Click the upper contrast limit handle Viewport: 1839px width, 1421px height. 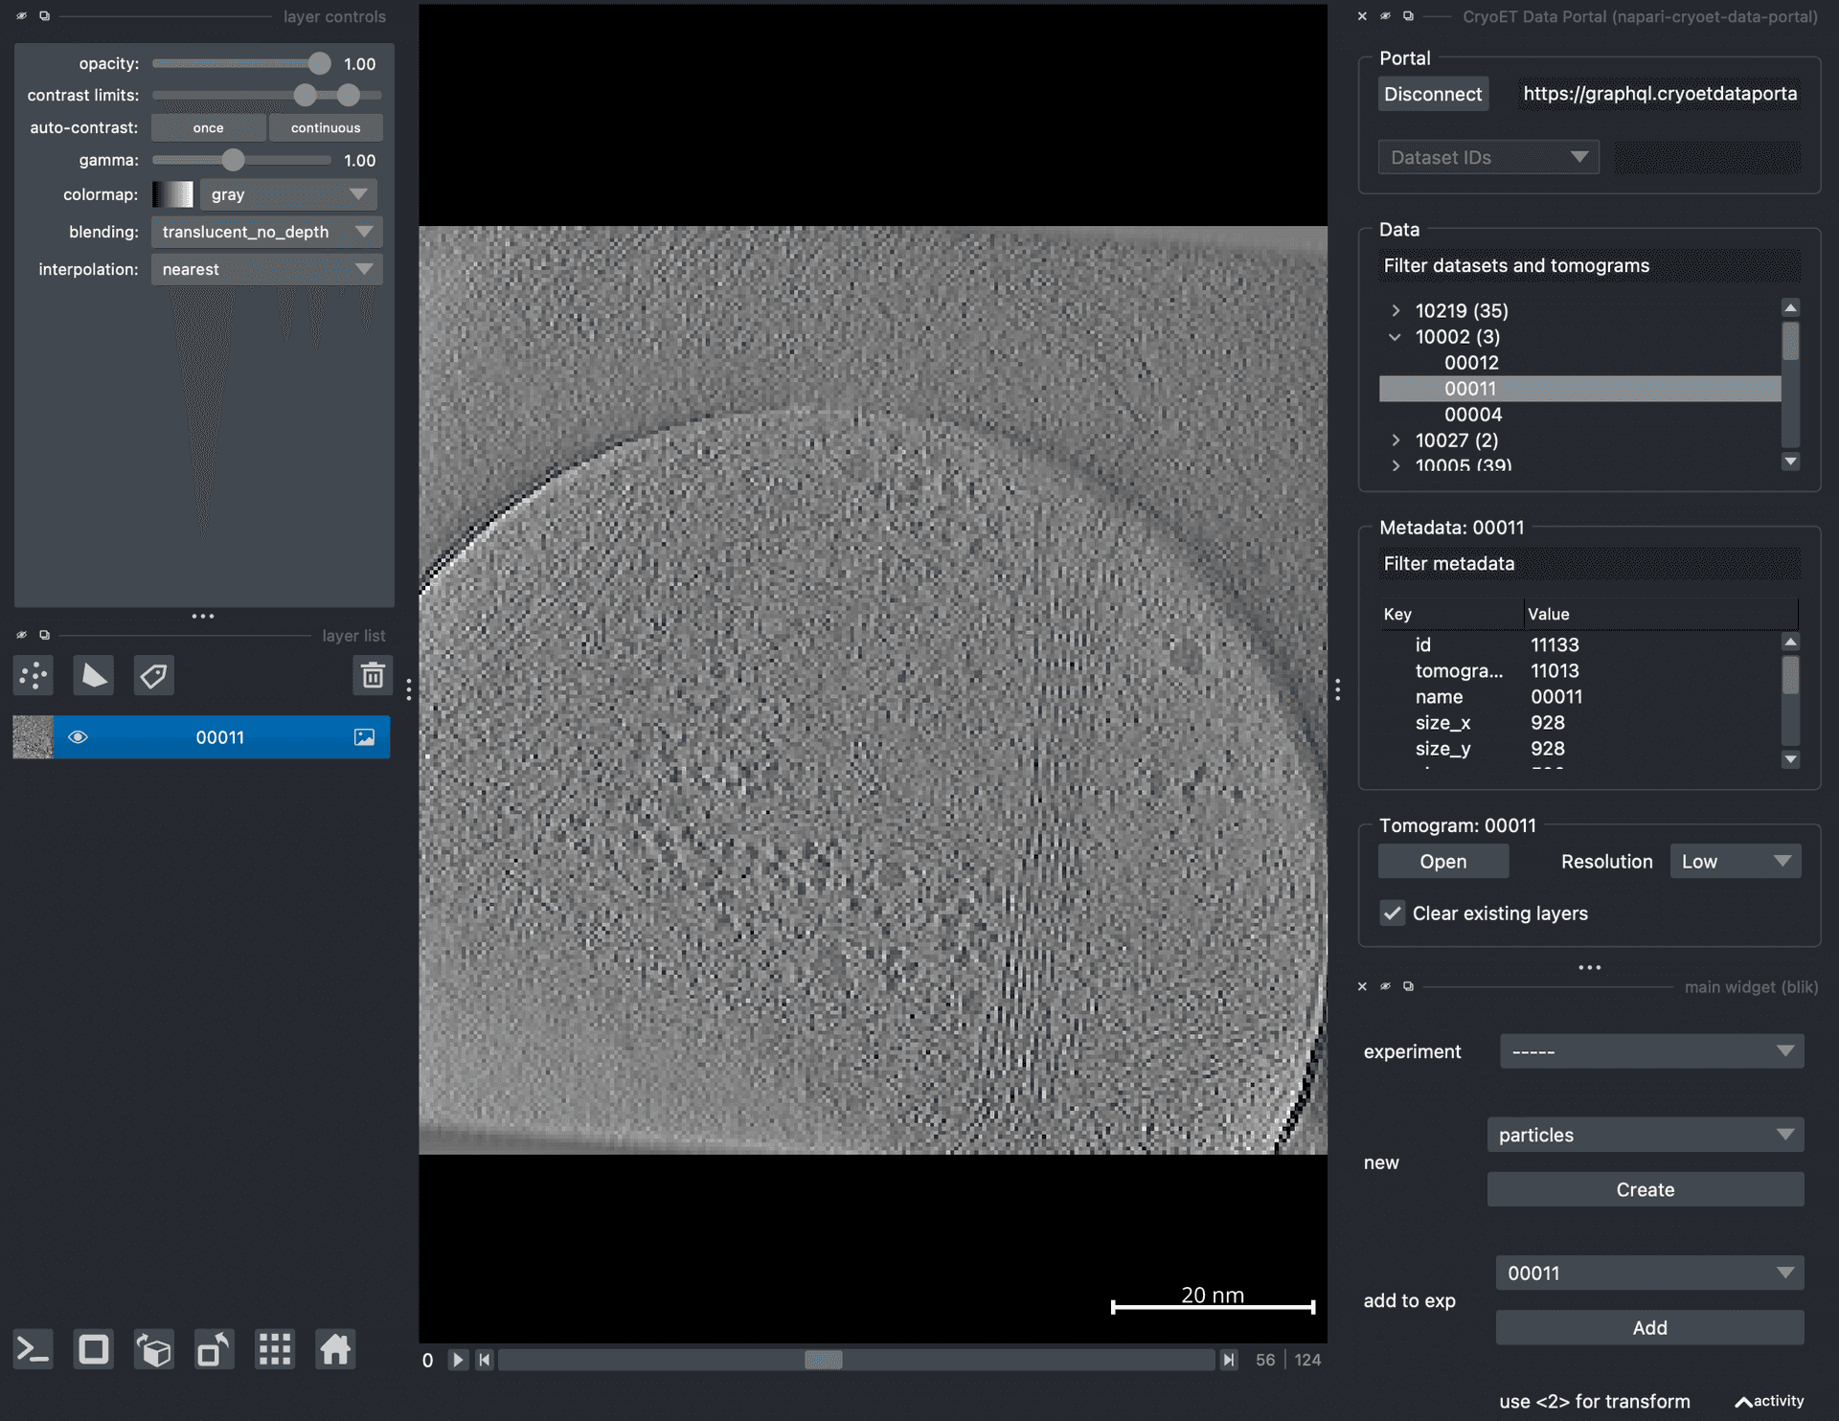pos(349,95)
